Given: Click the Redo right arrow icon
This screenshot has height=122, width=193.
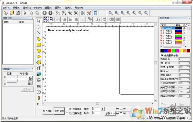Looking at the screenshot, I should (x=51, y=13).
